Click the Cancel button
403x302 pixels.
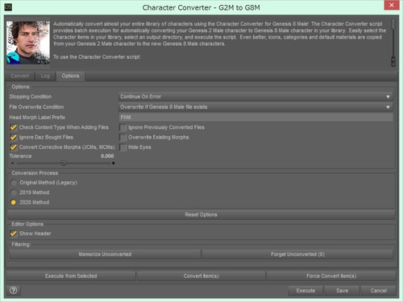pos(378,291)
